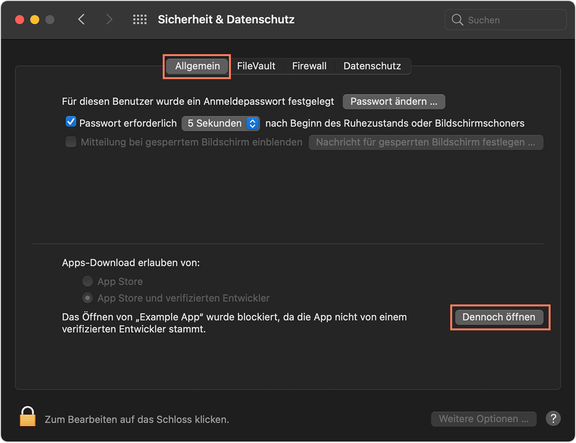The width and height of the screenshot is (576, 443).
Task: Select App Store und verifizierten Entwickler option
Action: pos(87,298)
